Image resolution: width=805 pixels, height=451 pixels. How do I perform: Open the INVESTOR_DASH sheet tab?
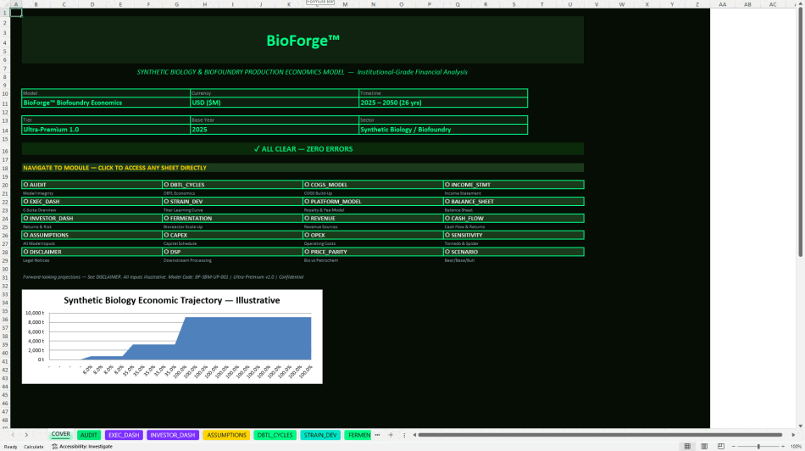click(x=173, y=435)
